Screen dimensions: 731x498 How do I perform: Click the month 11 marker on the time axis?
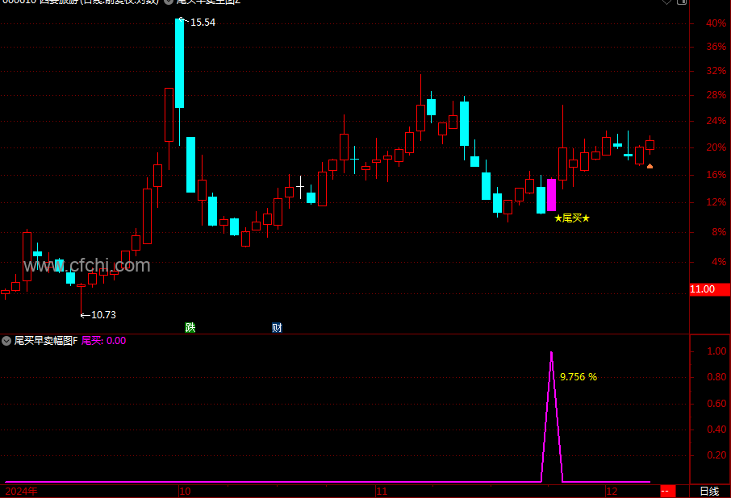click(382, 492)
